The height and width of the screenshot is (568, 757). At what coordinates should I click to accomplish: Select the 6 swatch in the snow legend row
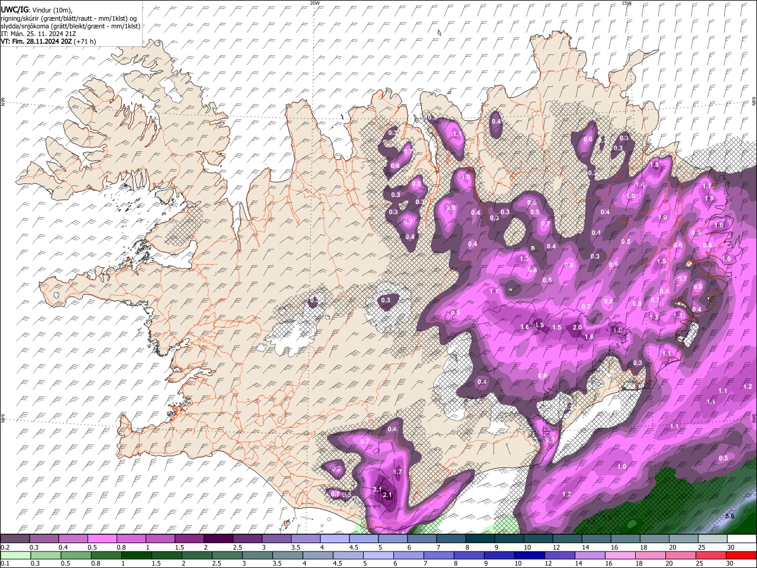coord(422,539)
